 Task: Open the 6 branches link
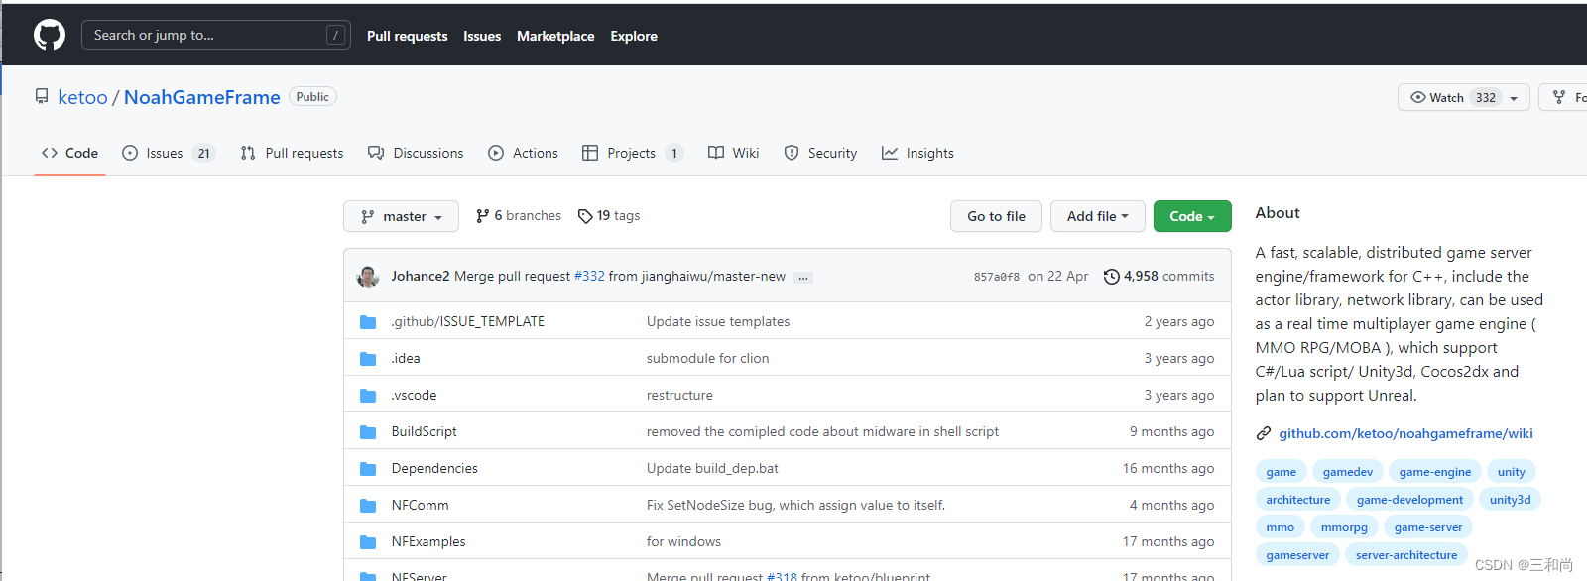tap(519, 216)
